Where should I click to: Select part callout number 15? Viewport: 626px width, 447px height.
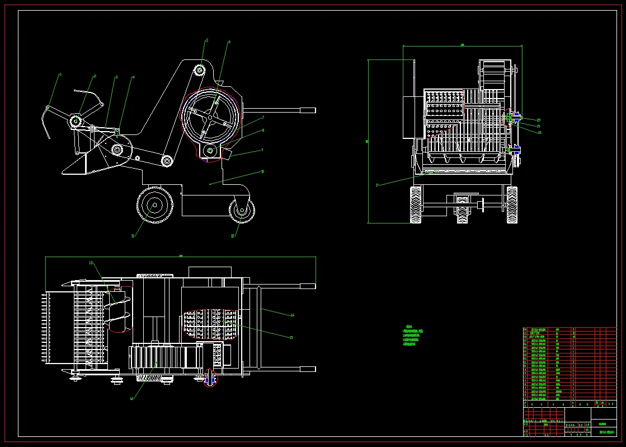click(x=291, y=337)
